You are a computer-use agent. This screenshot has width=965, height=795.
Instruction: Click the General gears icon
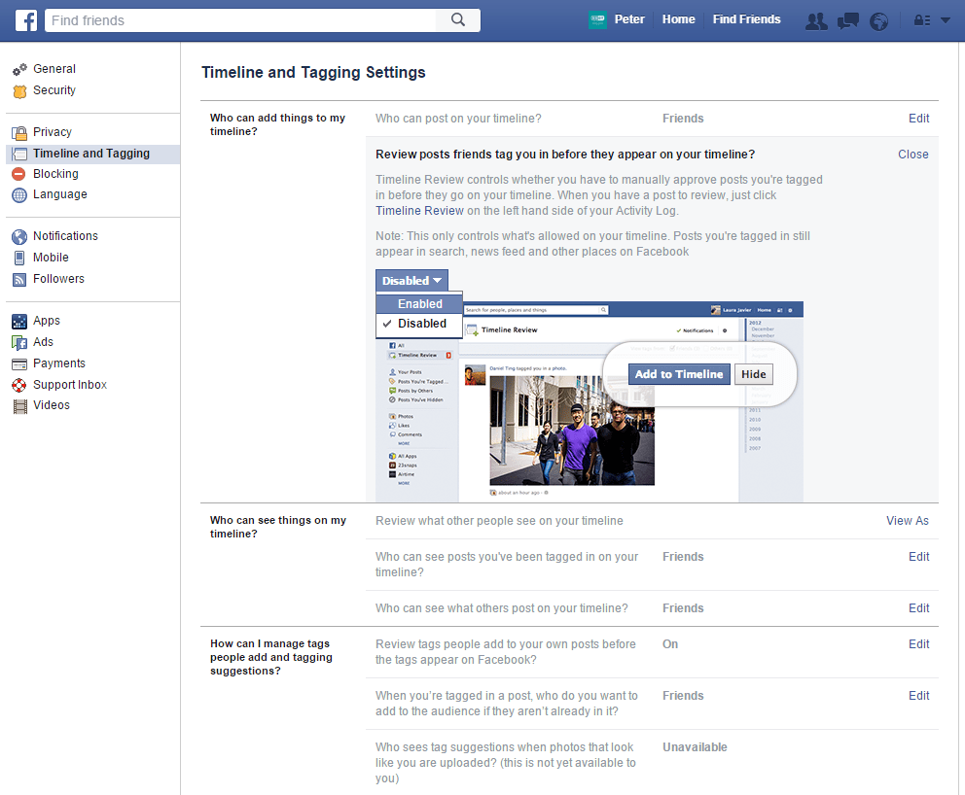[19, 69]
